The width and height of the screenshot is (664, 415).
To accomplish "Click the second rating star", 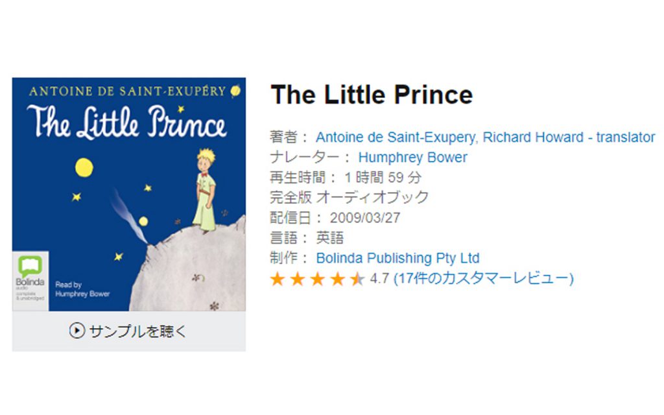I will 298,279.
